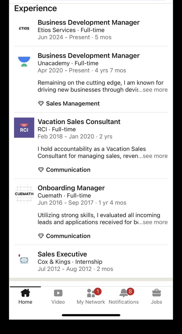Expand Unacademy description with see more

155,90
